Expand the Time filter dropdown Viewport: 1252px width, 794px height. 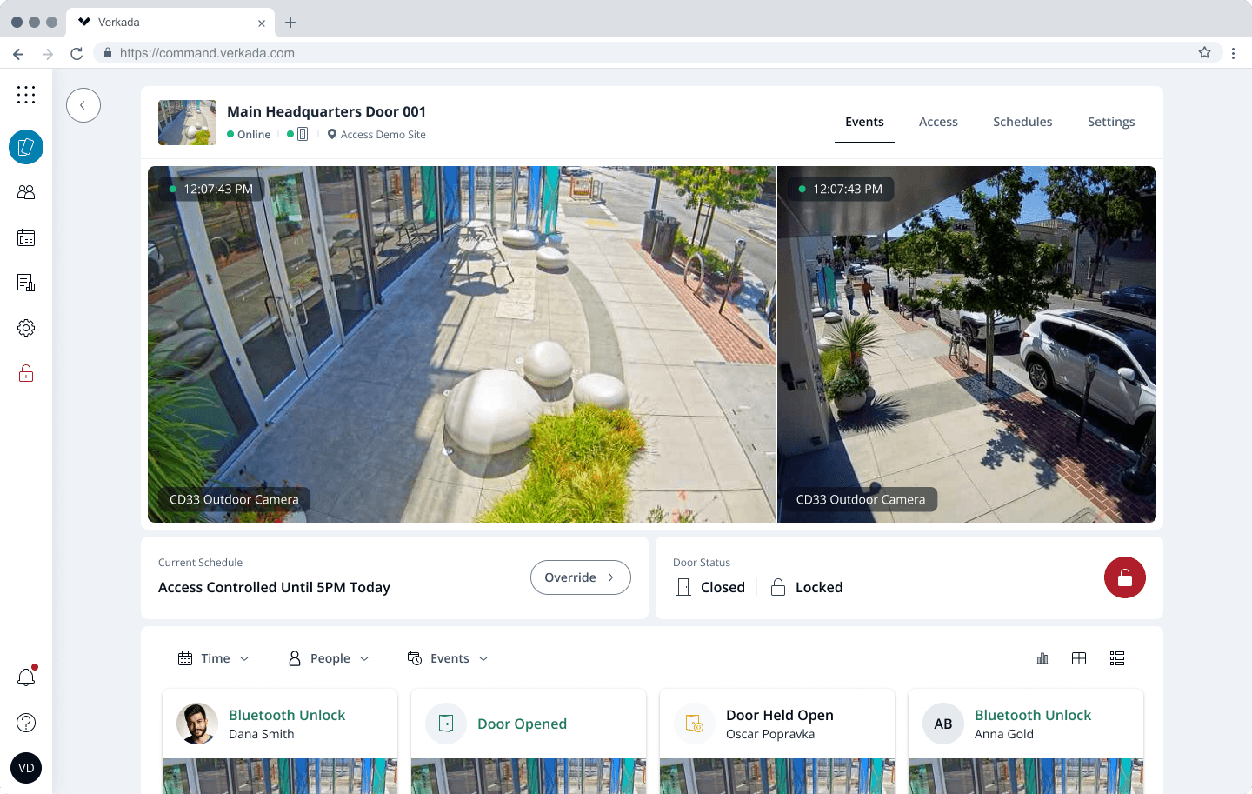coord(214,658)
